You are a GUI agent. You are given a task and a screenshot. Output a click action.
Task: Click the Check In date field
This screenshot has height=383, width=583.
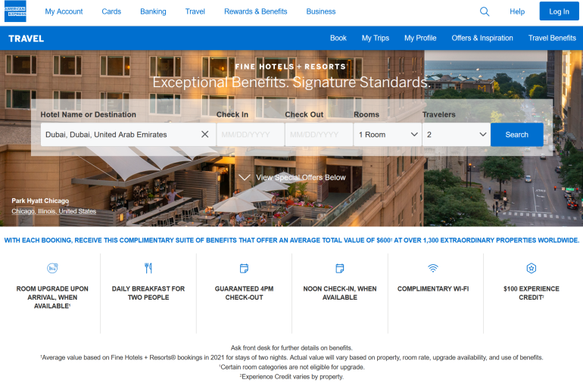(250, 135)
